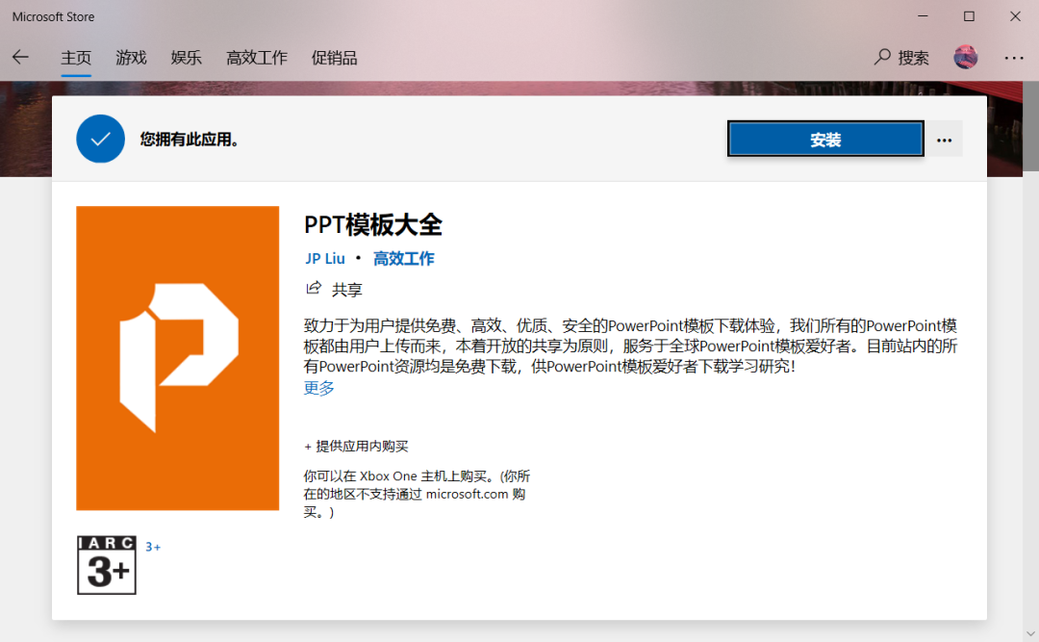The width and height of the screenshot is (1039, 642).
Task: Open the 主页 tab
Action: [76, 58]
